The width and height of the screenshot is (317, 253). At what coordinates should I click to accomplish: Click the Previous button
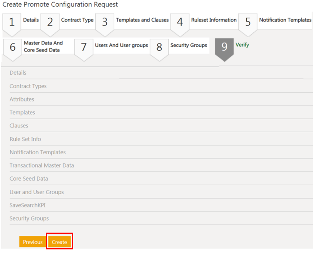click(x=32, y=242)
